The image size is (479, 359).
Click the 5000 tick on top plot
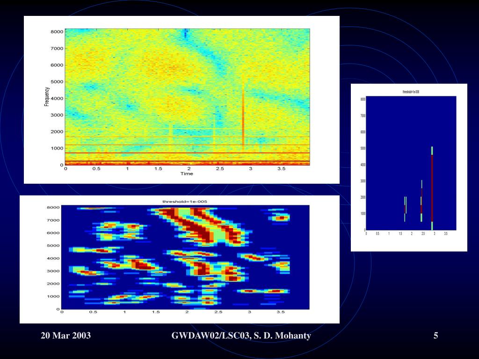coord(57,82)
